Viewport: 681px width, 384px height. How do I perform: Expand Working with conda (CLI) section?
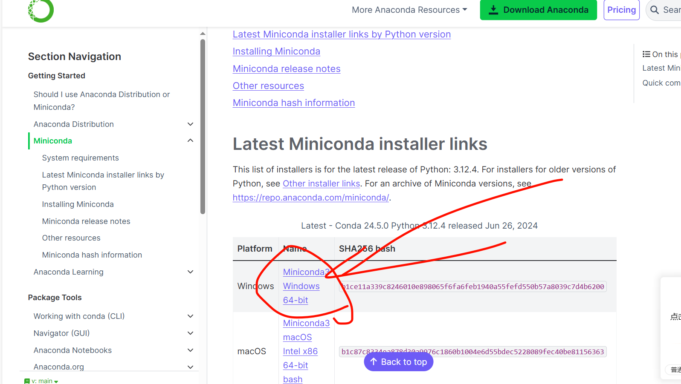(191, 316)
